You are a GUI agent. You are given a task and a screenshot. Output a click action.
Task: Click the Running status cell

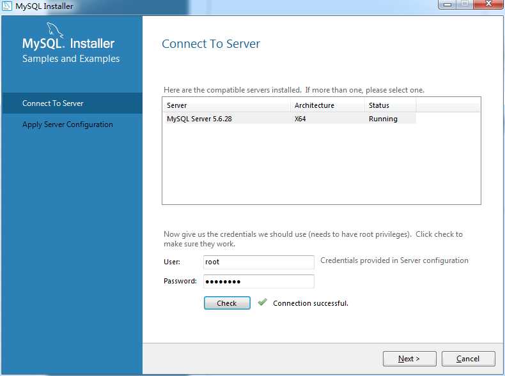point(383,119)
